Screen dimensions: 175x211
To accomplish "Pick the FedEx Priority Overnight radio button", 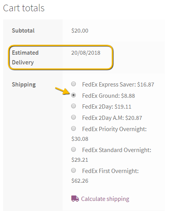I will (73, 128).
